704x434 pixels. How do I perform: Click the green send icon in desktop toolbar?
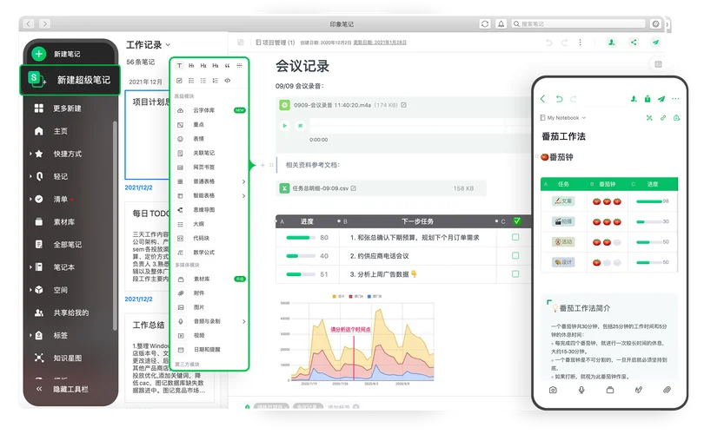point(655,43)
